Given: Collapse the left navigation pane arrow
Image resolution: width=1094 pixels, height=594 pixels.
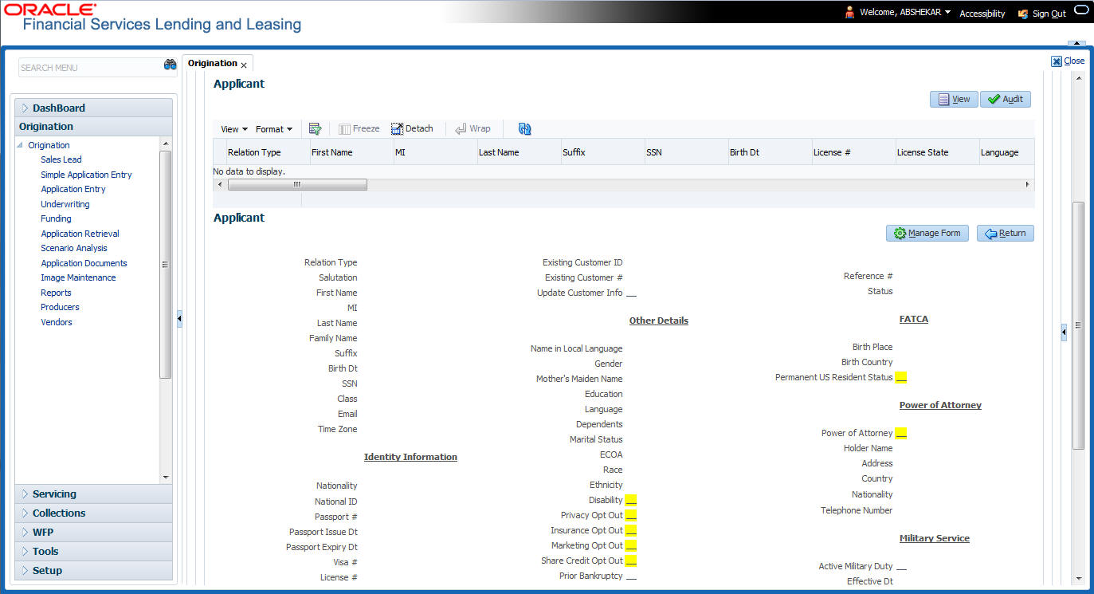Looking at the screenshot, I should click(179, 319).
